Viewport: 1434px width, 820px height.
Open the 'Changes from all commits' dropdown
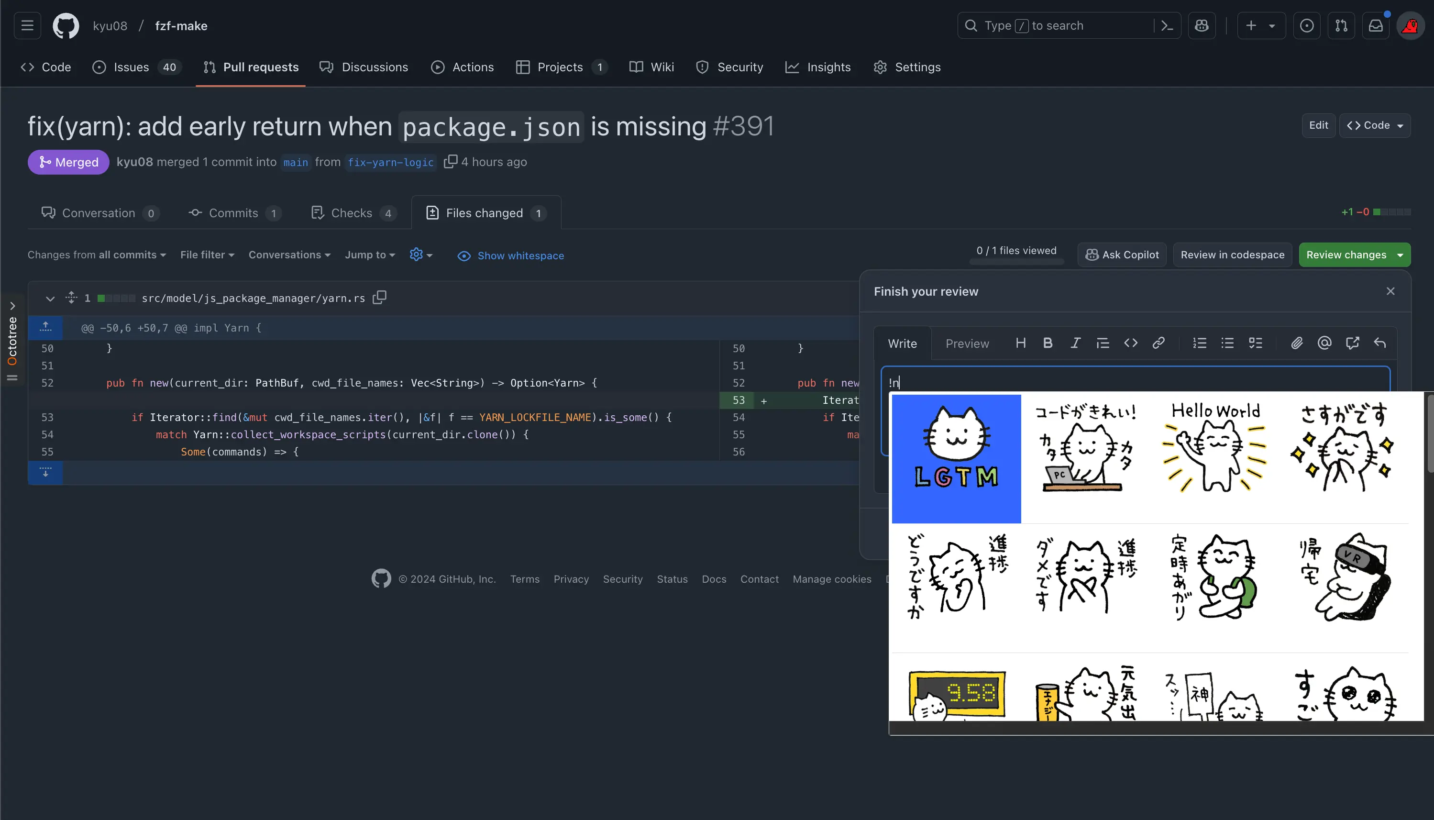98,255
